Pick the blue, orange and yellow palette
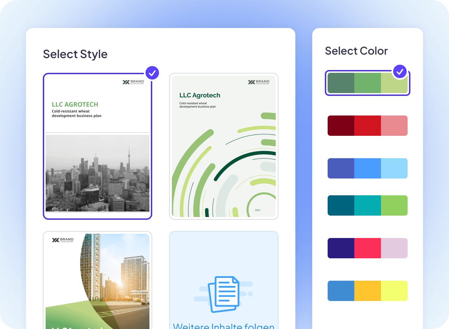 click(x=368, y=291)
